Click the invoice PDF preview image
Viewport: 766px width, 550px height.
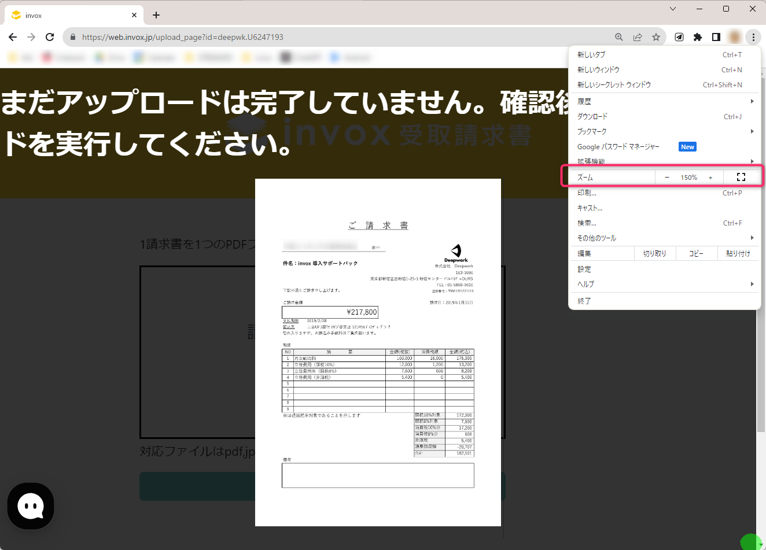(x=378, y=352)
